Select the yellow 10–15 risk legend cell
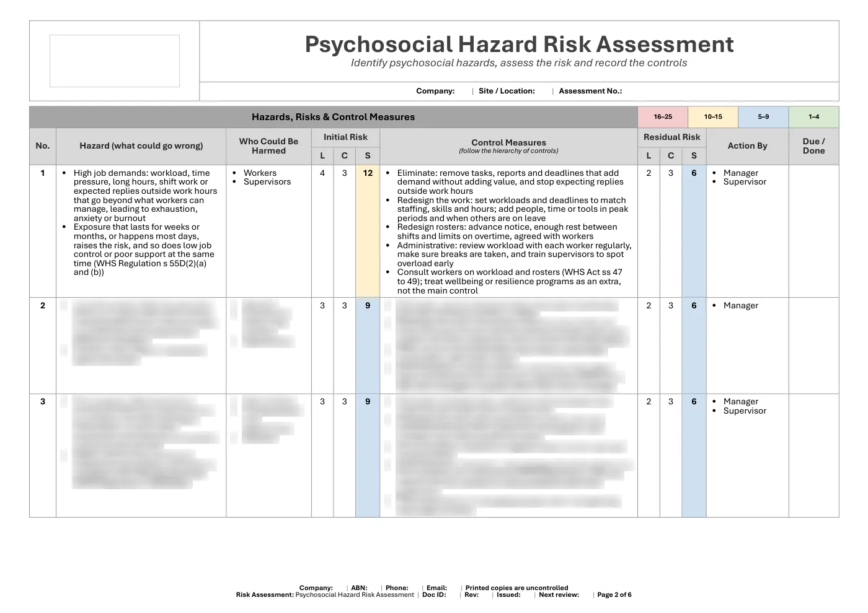The width and height of the screenshot is (868, 613). pyautogui.click(x=713, y=116)
